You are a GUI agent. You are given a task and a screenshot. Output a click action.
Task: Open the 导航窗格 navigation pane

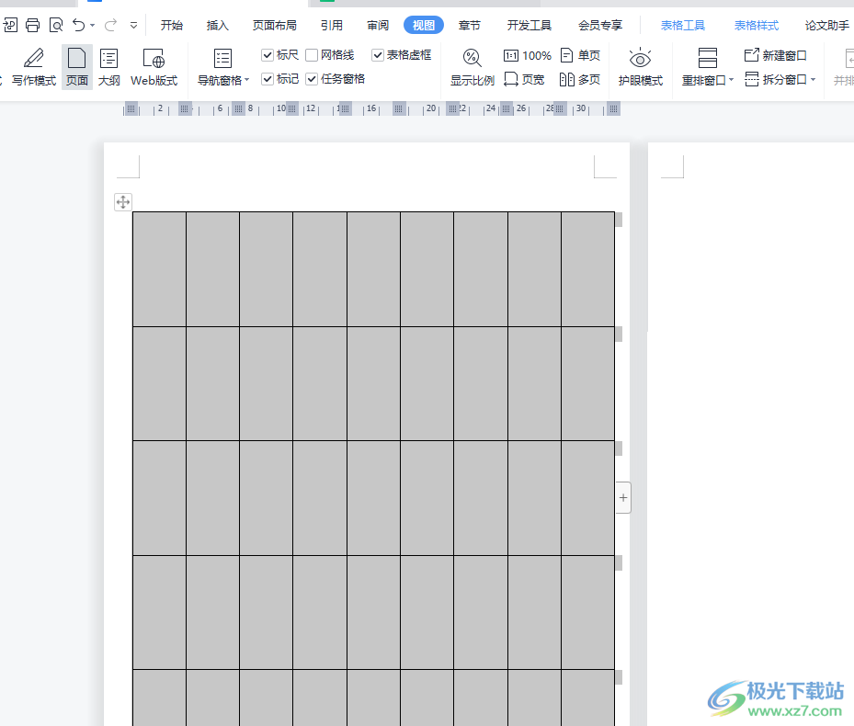220,67
